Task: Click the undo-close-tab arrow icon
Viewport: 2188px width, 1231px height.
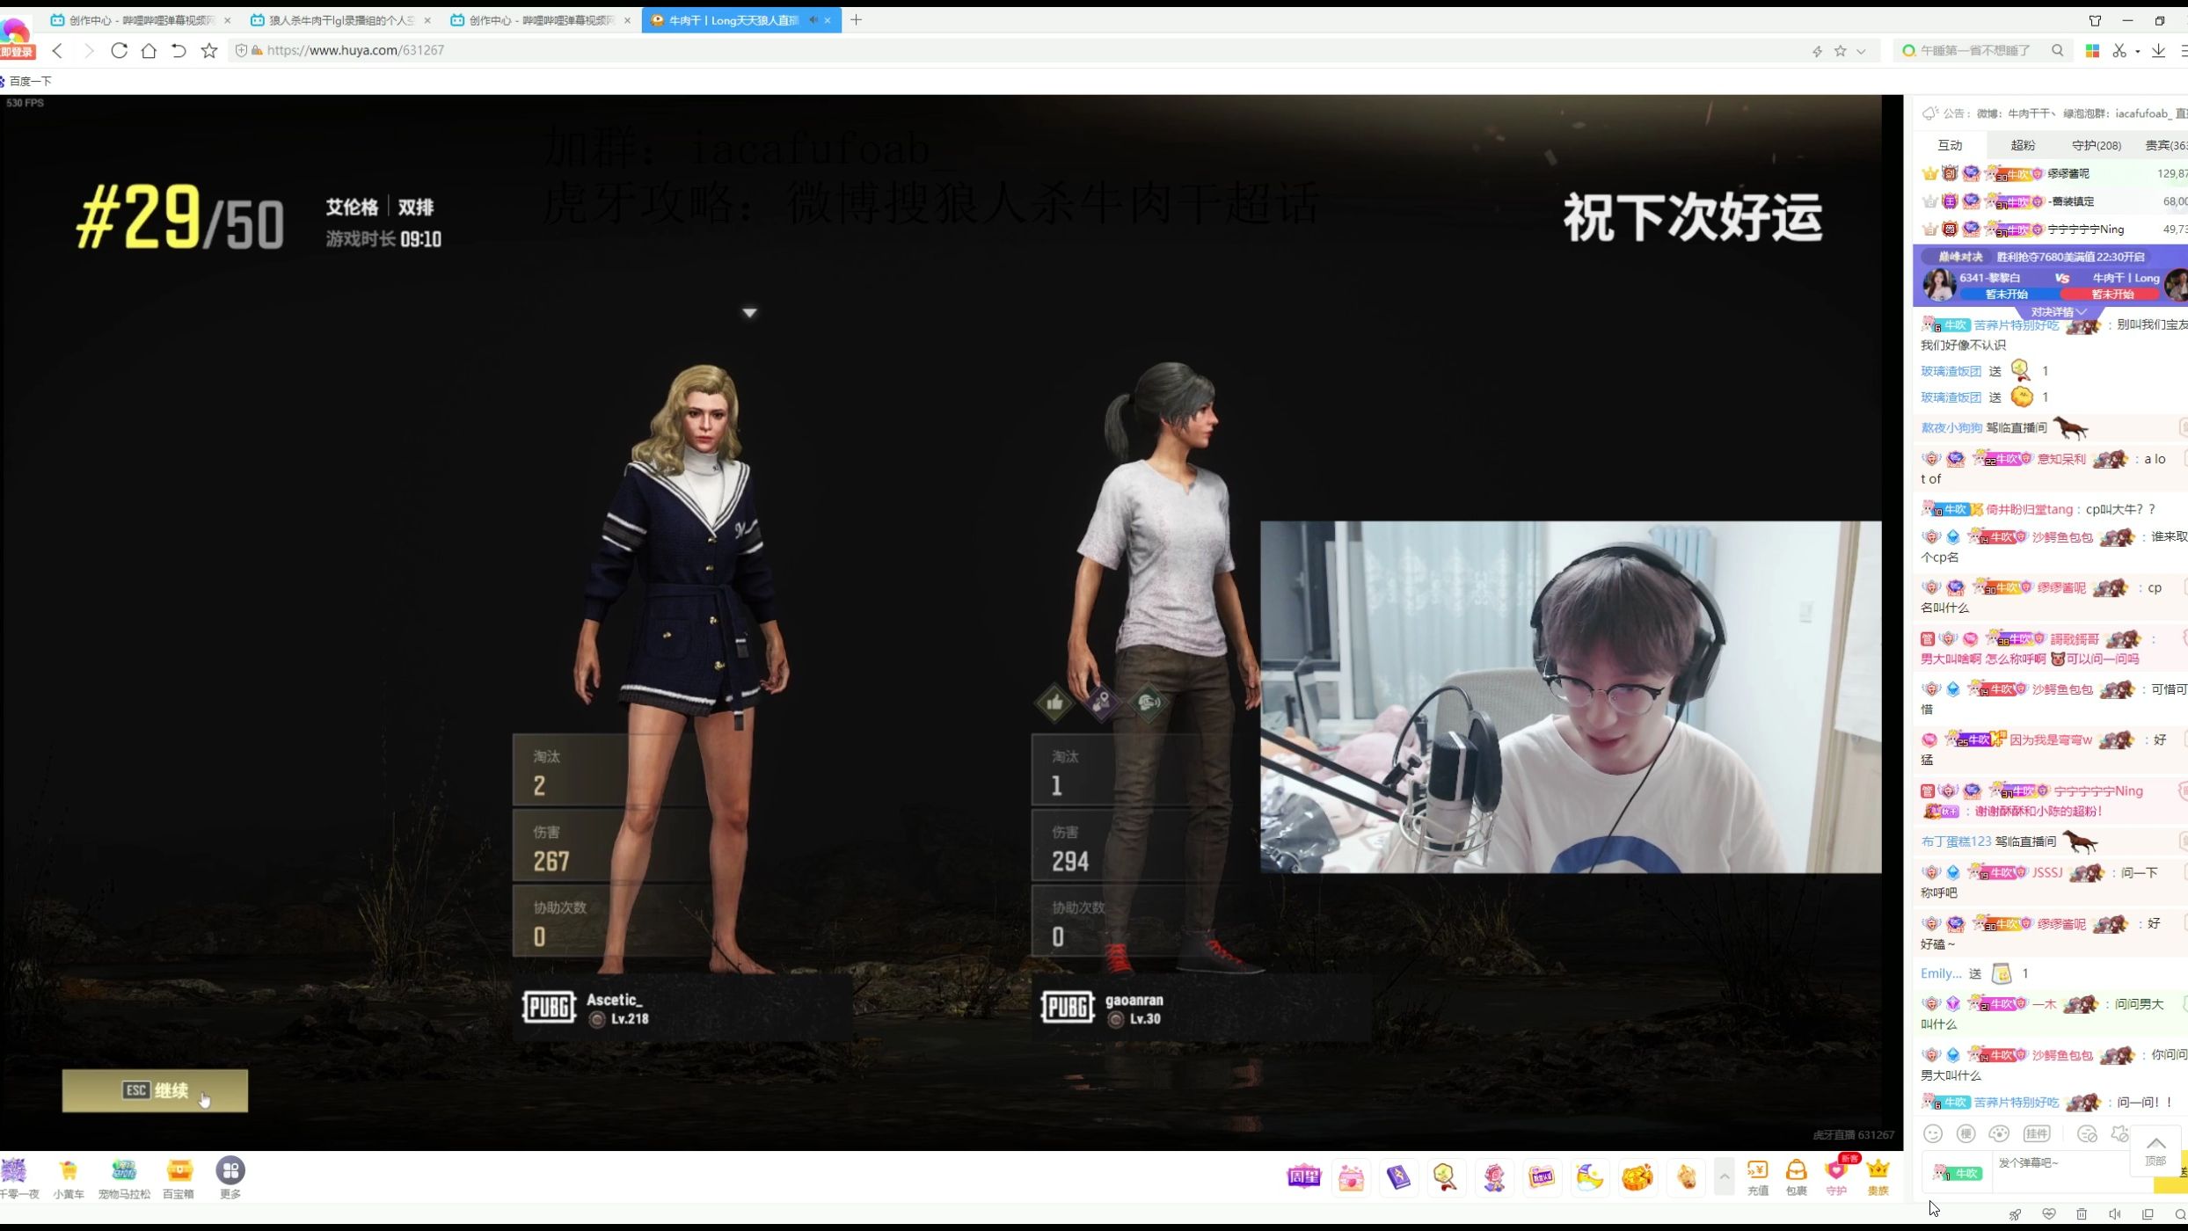Action: tap(179, 51)
